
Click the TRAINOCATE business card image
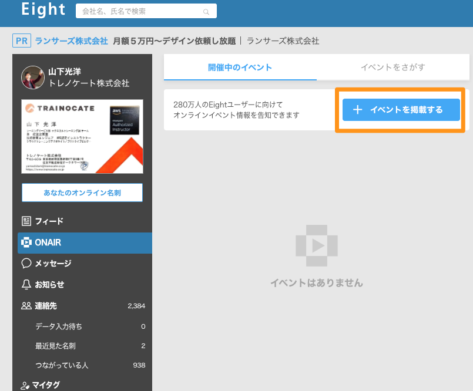[x=82, y=136]
